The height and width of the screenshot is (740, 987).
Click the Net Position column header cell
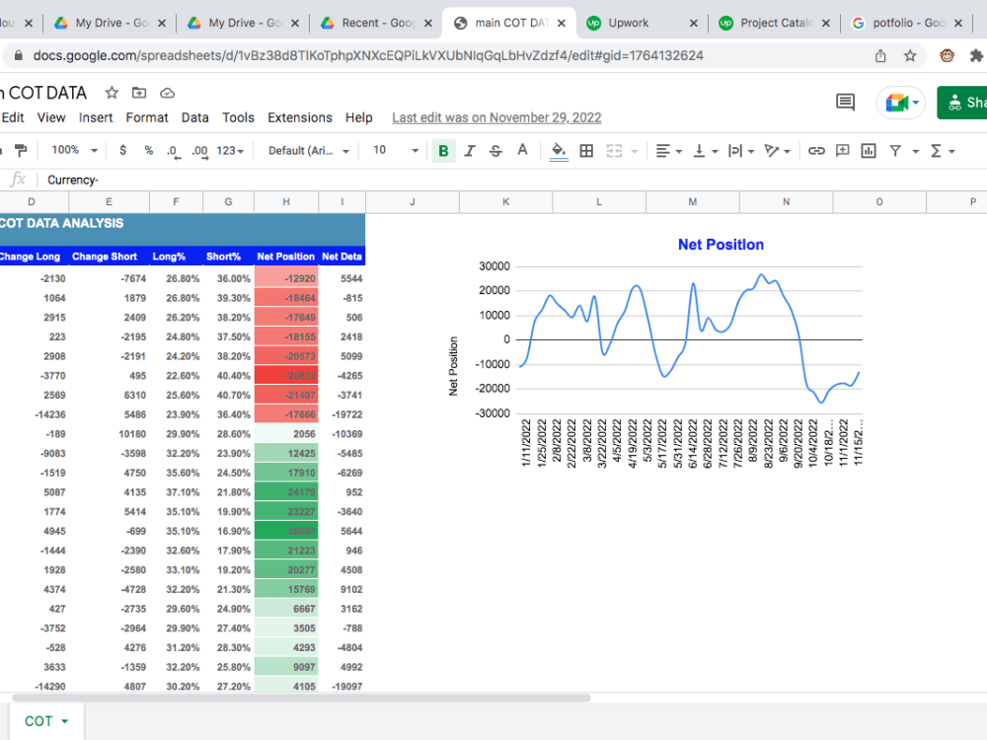point(286,257)
